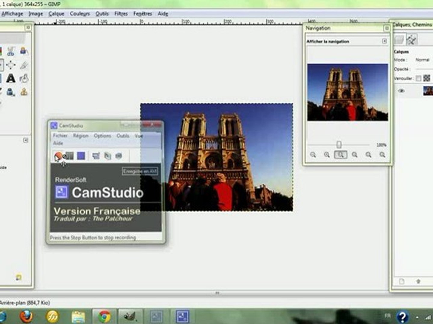
Task: Open the GIMP Fenêtres menu
Action: [143, 14]
